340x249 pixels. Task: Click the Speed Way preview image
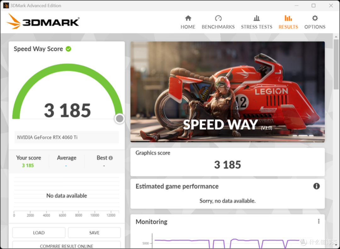pos(228,92)
